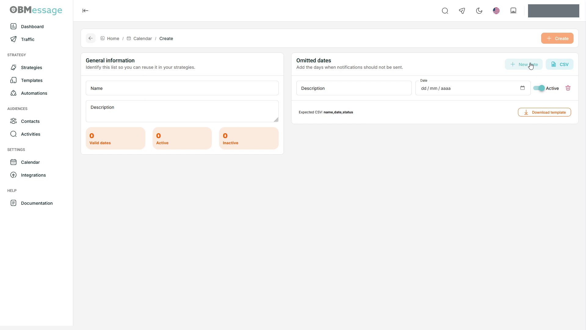Go back using the arrow button
This screenshot has width=586, height=330.
pyautogui.click(x=91, y=38)
